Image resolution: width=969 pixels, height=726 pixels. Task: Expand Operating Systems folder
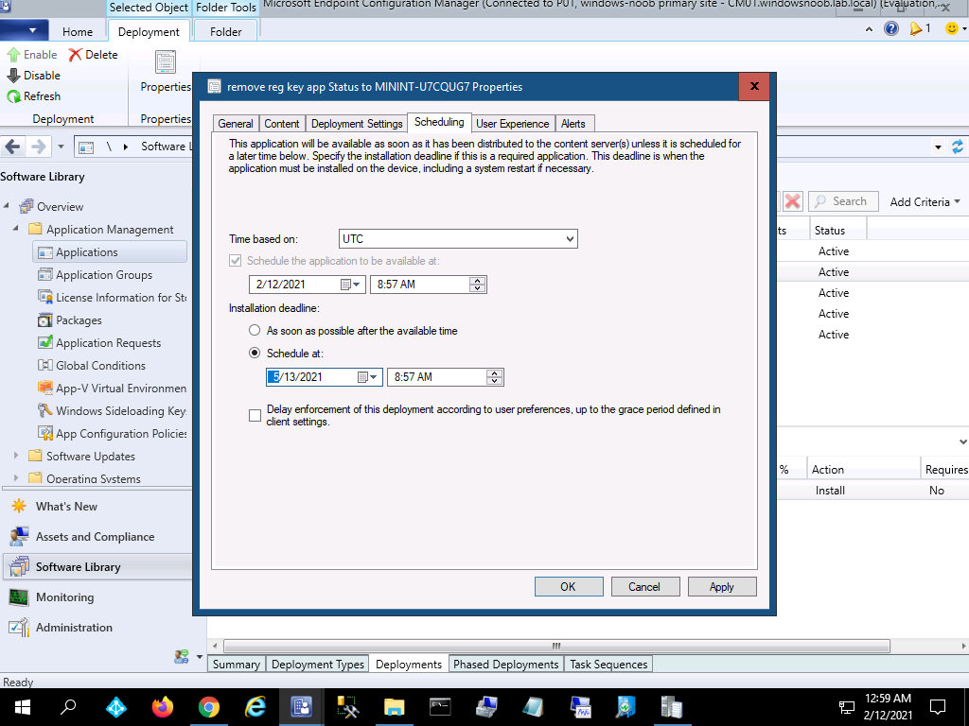pos(16,478)
